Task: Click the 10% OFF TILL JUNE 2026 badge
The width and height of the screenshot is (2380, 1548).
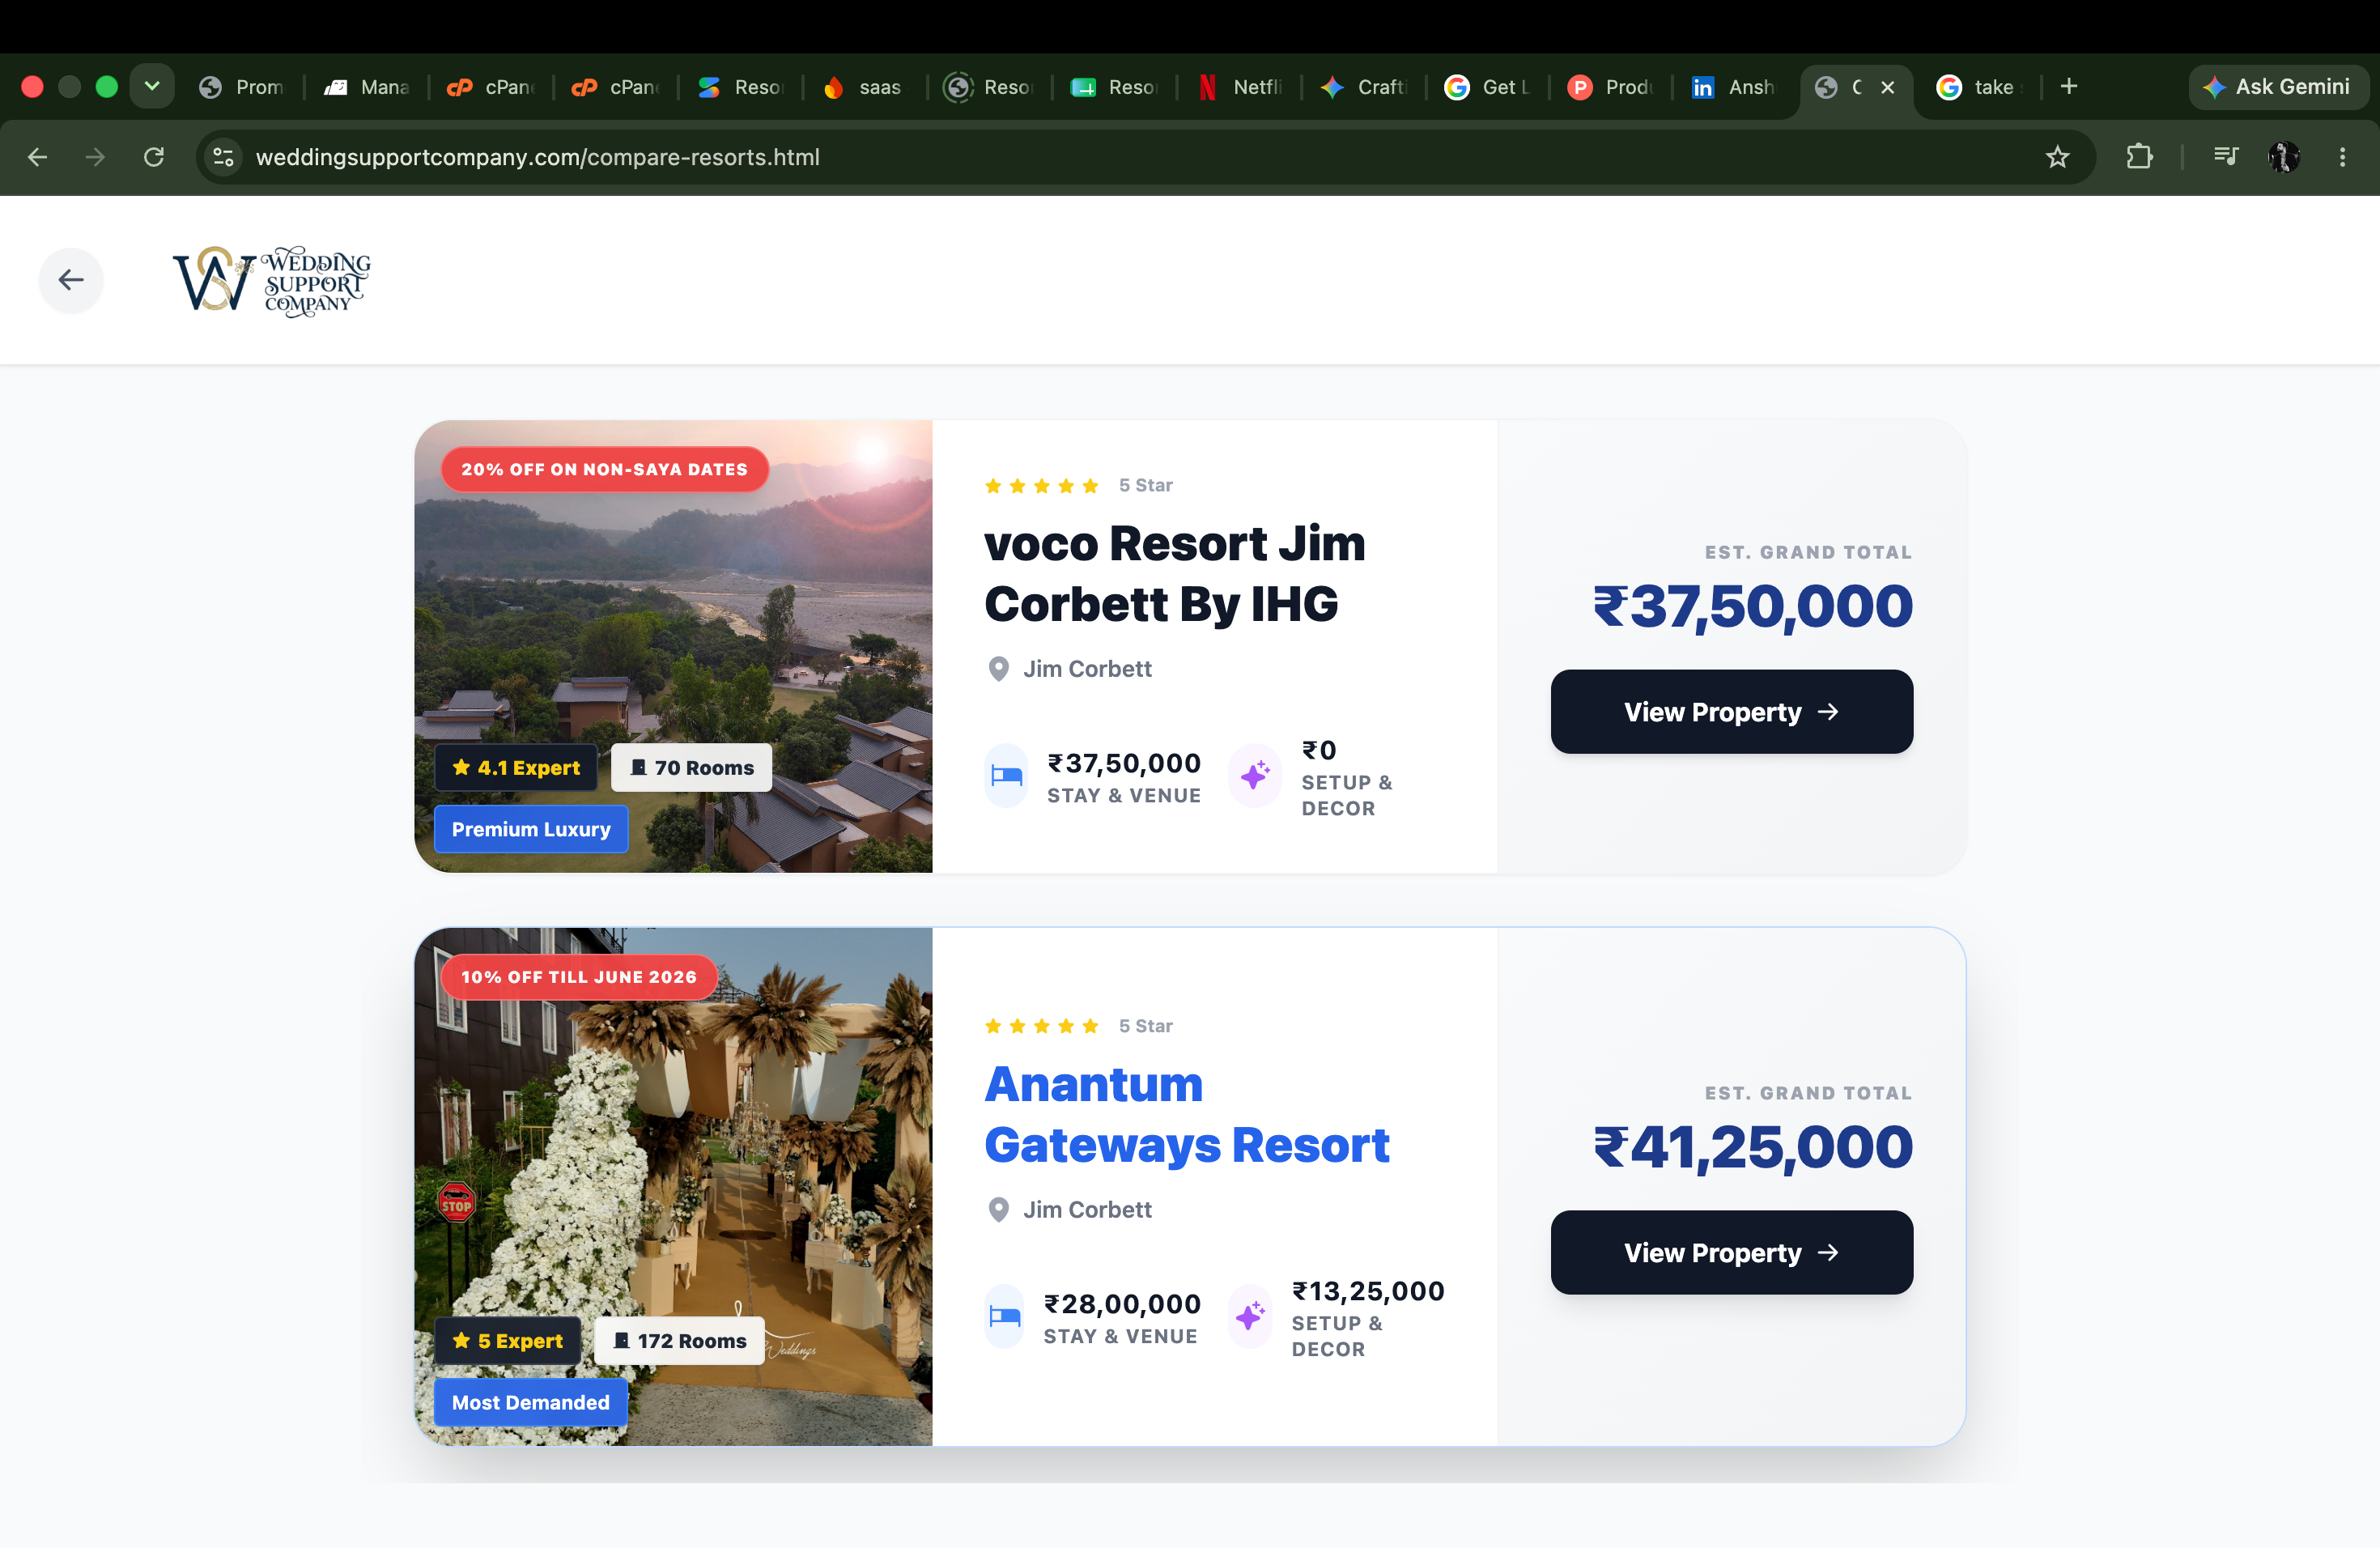Action: click(579, 977)
